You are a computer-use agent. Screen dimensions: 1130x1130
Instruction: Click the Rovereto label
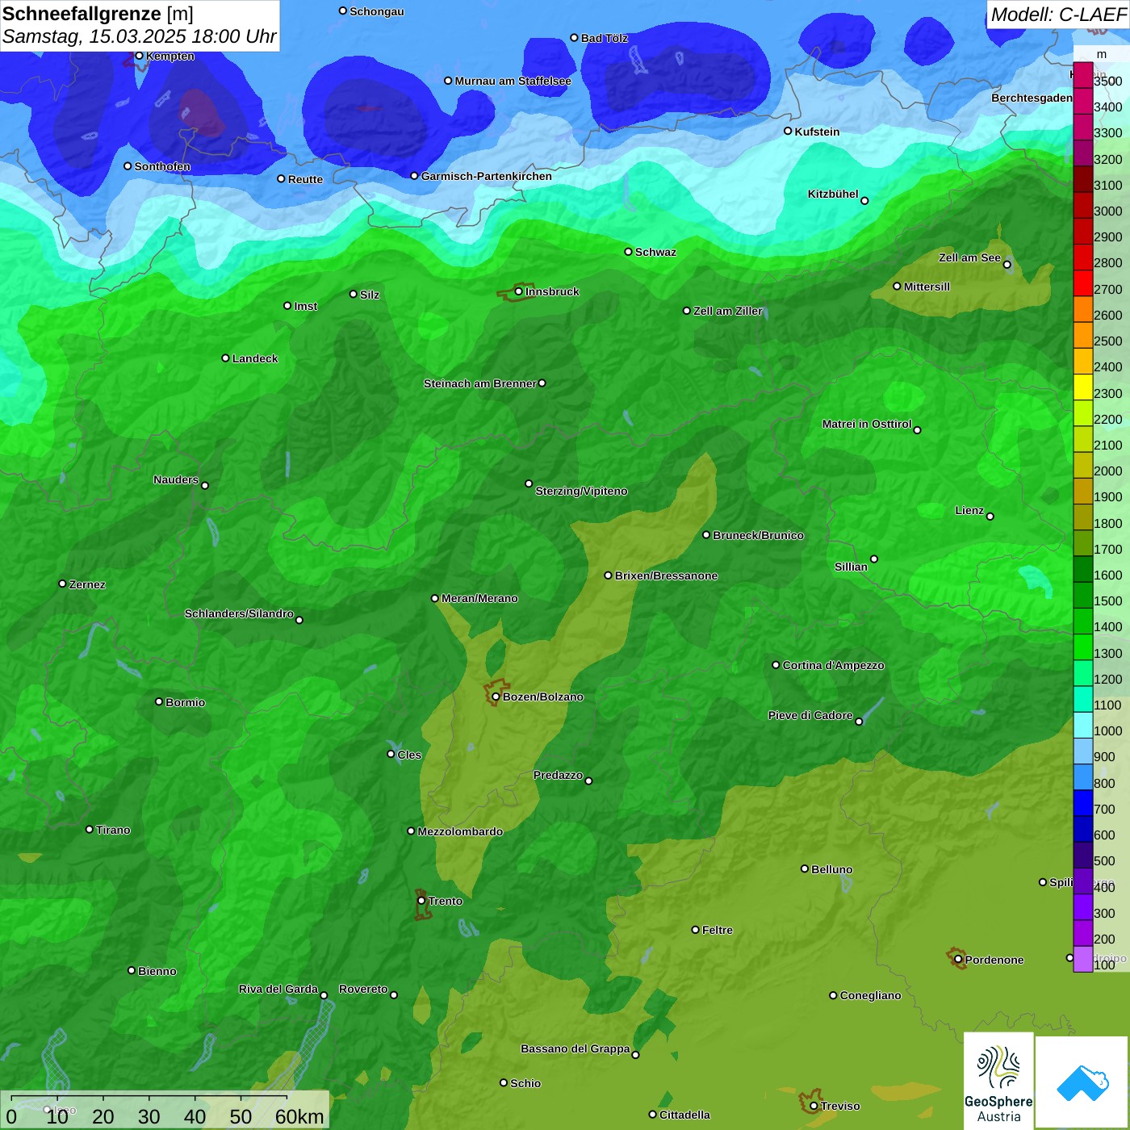click(363, 989)
